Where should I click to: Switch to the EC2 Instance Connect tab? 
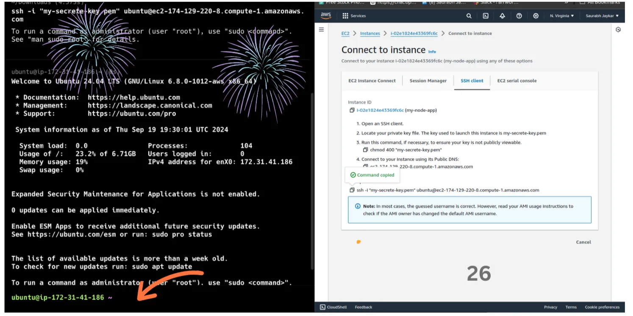pyautogui.click(x=372, y=81)
